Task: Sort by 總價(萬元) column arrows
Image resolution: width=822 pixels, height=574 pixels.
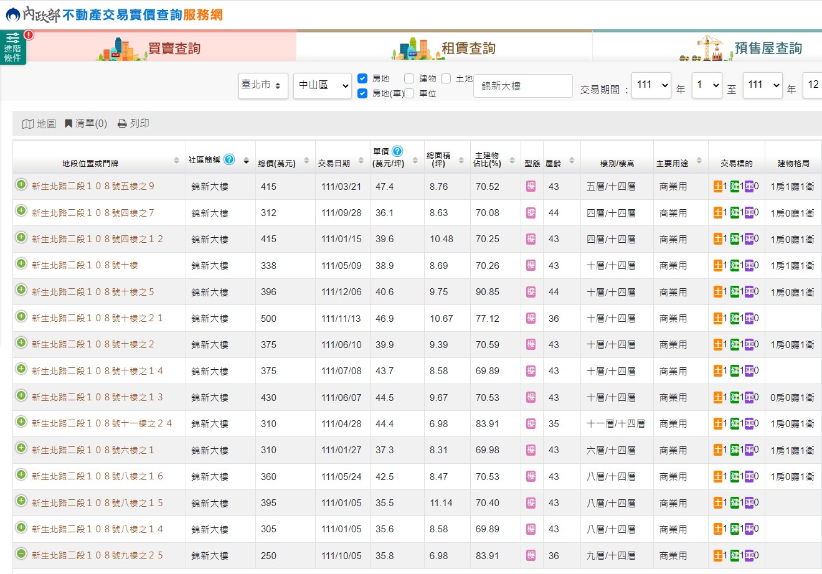Action: 306,161
